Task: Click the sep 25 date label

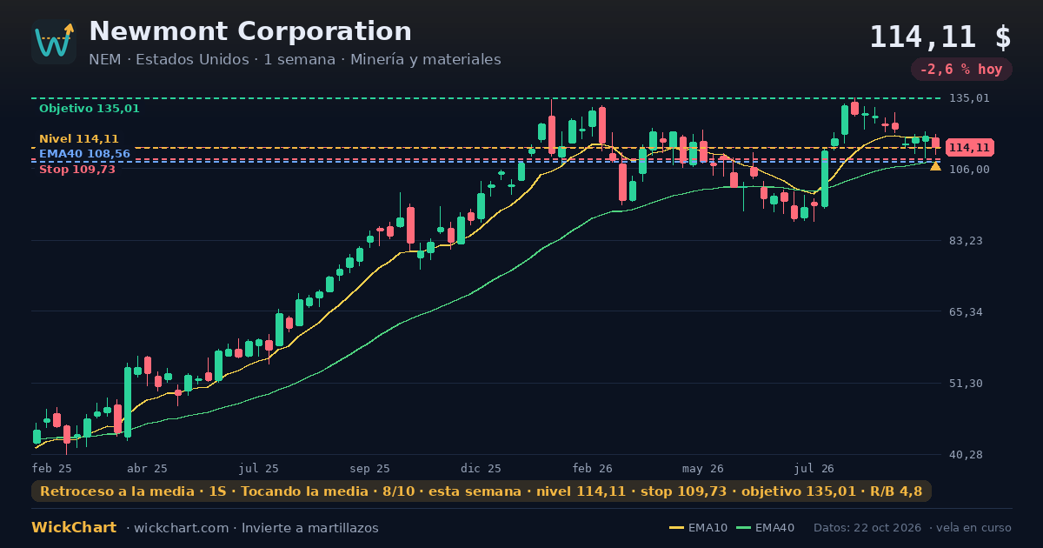Action: (x=370, y=468)
